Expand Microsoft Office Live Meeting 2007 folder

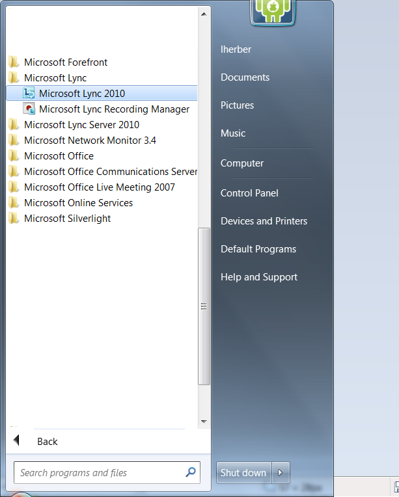100,187
